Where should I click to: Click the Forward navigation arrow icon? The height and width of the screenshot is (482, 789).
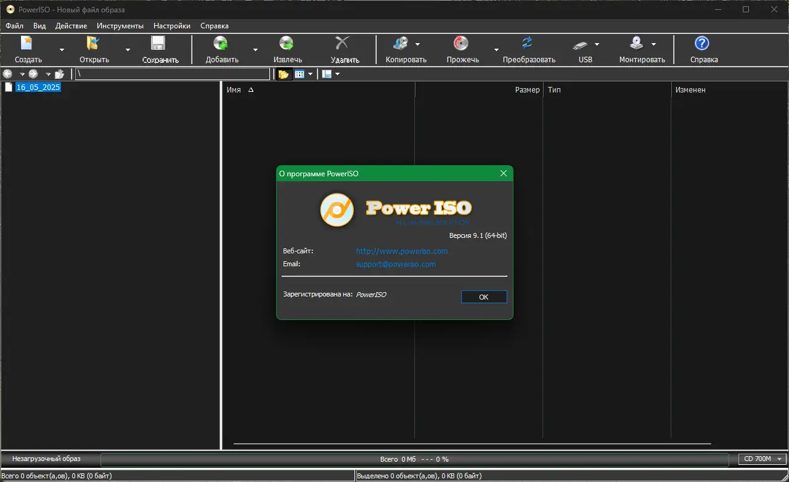(33, 74)
